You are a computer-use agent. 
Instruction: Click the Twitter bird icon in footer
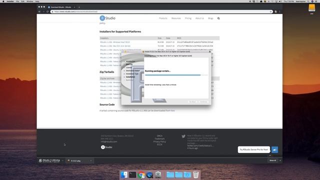[183, 136]
